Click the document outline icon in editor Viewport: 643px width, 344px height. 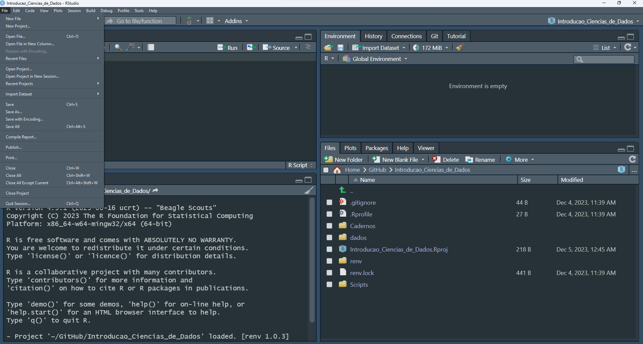(308, 47)
